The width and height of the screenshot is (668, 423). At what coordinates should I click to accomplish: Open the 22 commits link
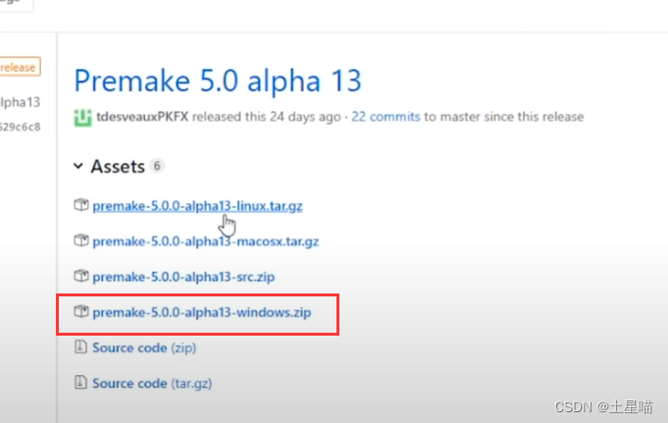tap(385, 117)
